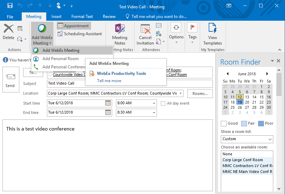Image resolution: width=285 pixels, height=194 pixels.
Task: Click in the message body text area
Action: pyautogui.click(x=108, y=155)
